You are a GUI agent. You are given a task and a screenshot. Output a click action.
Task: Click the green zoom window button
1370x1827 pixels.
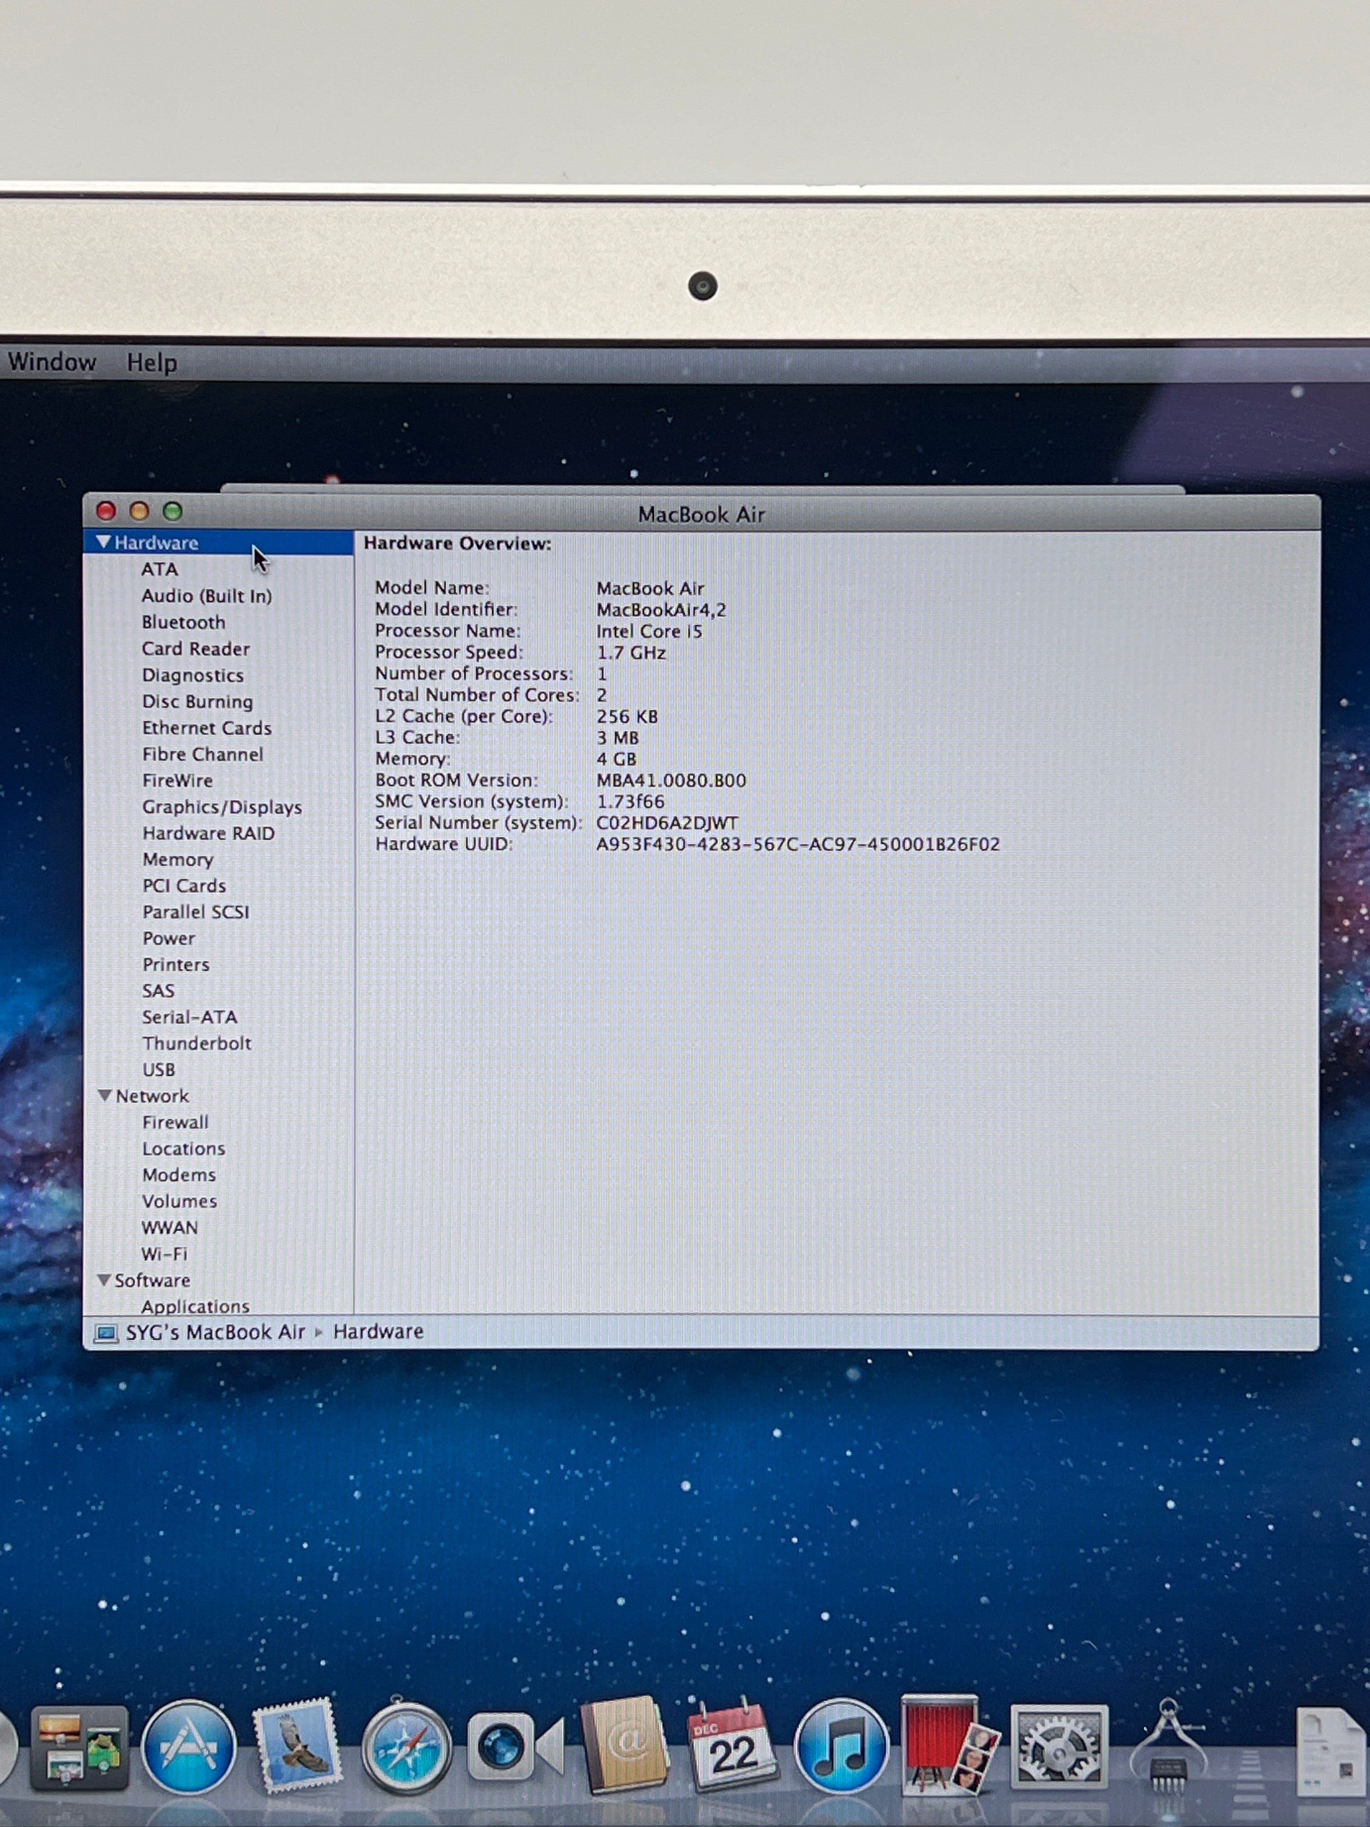pyautogui.click(x=172, y=511)
